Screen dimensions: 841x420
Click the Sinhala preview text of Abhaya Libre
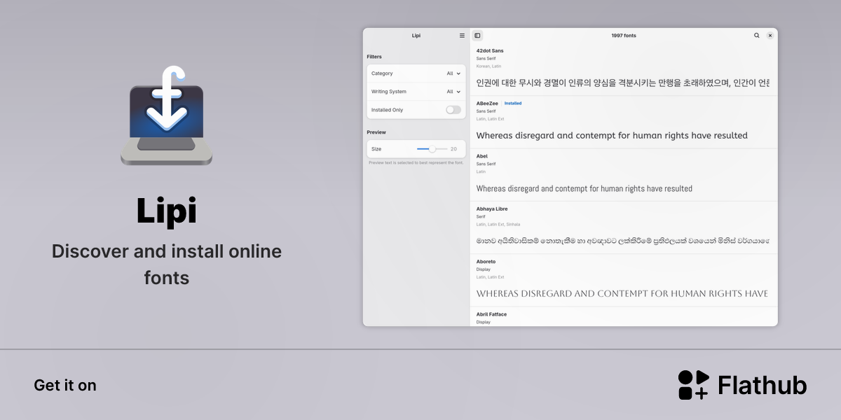[x=623, y=241]
